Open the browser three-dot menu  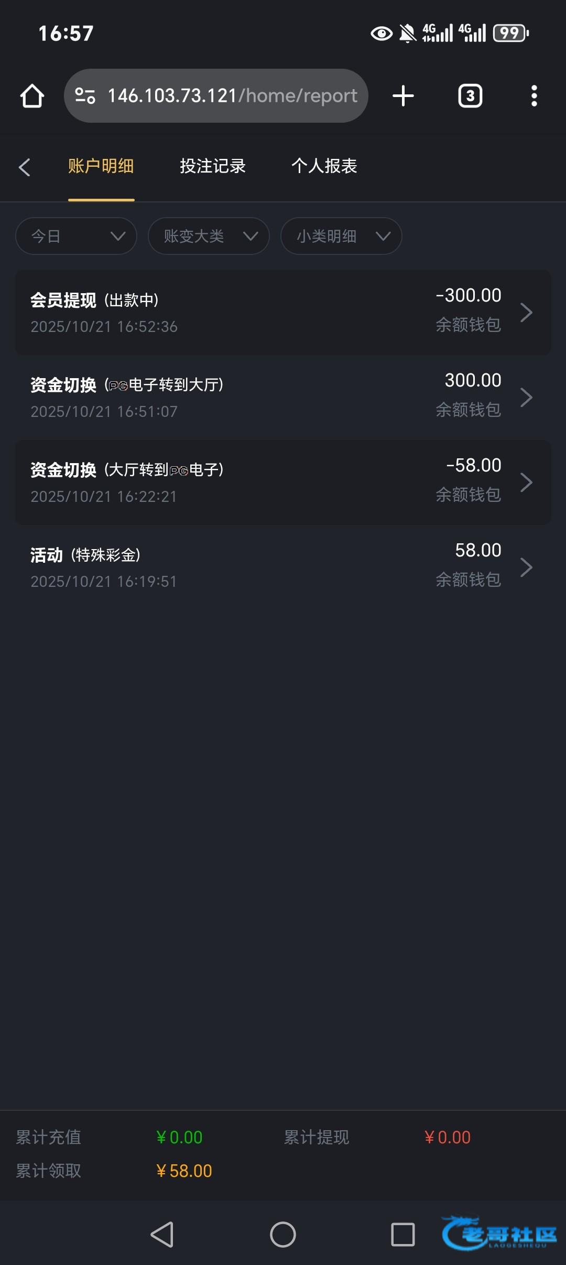534,96
